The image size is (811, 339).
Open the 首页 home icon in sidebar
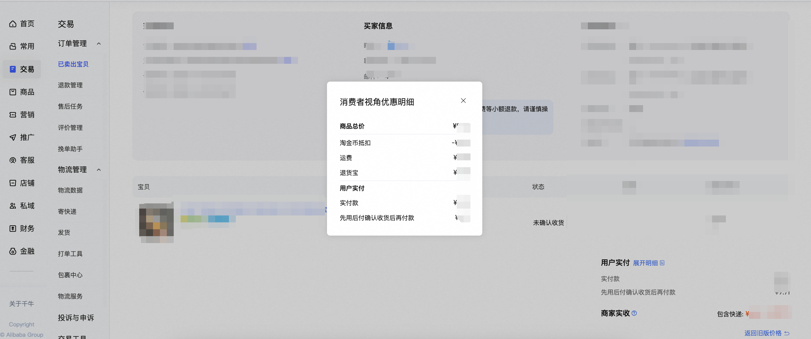click(13, 24)
